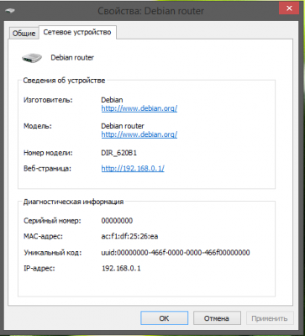Image resolution: width=305 pixels, height=336 pixels.
Task: Click the router icon in the title bar
Action: tap(10, 11)
